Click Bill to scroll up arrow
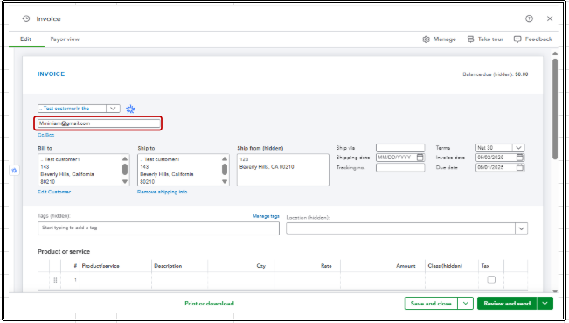569x323 pixels. click(125, 158)
